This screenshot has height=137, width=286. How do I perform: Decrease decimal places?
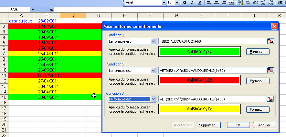(x=271, y=3)
